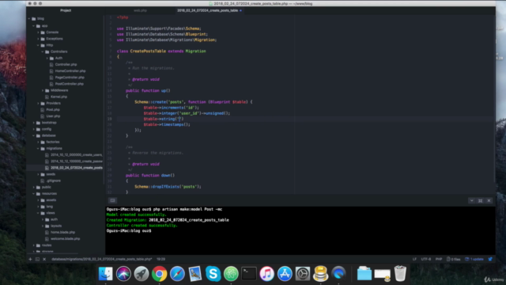Open the blue folder stack in dock
The width and height of the screenshot is (506, 285).
tap(364, 274)
